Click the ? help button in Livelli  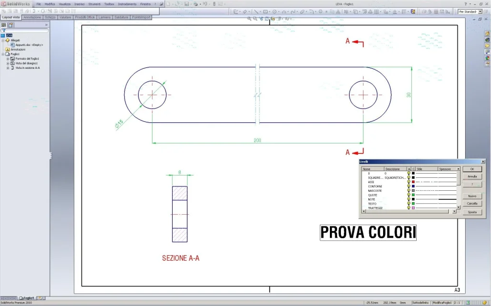pyautogui.click(x=472, y=184)
